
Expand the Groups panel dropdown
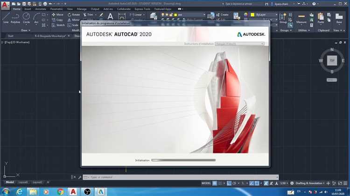(x=286, y=30)
